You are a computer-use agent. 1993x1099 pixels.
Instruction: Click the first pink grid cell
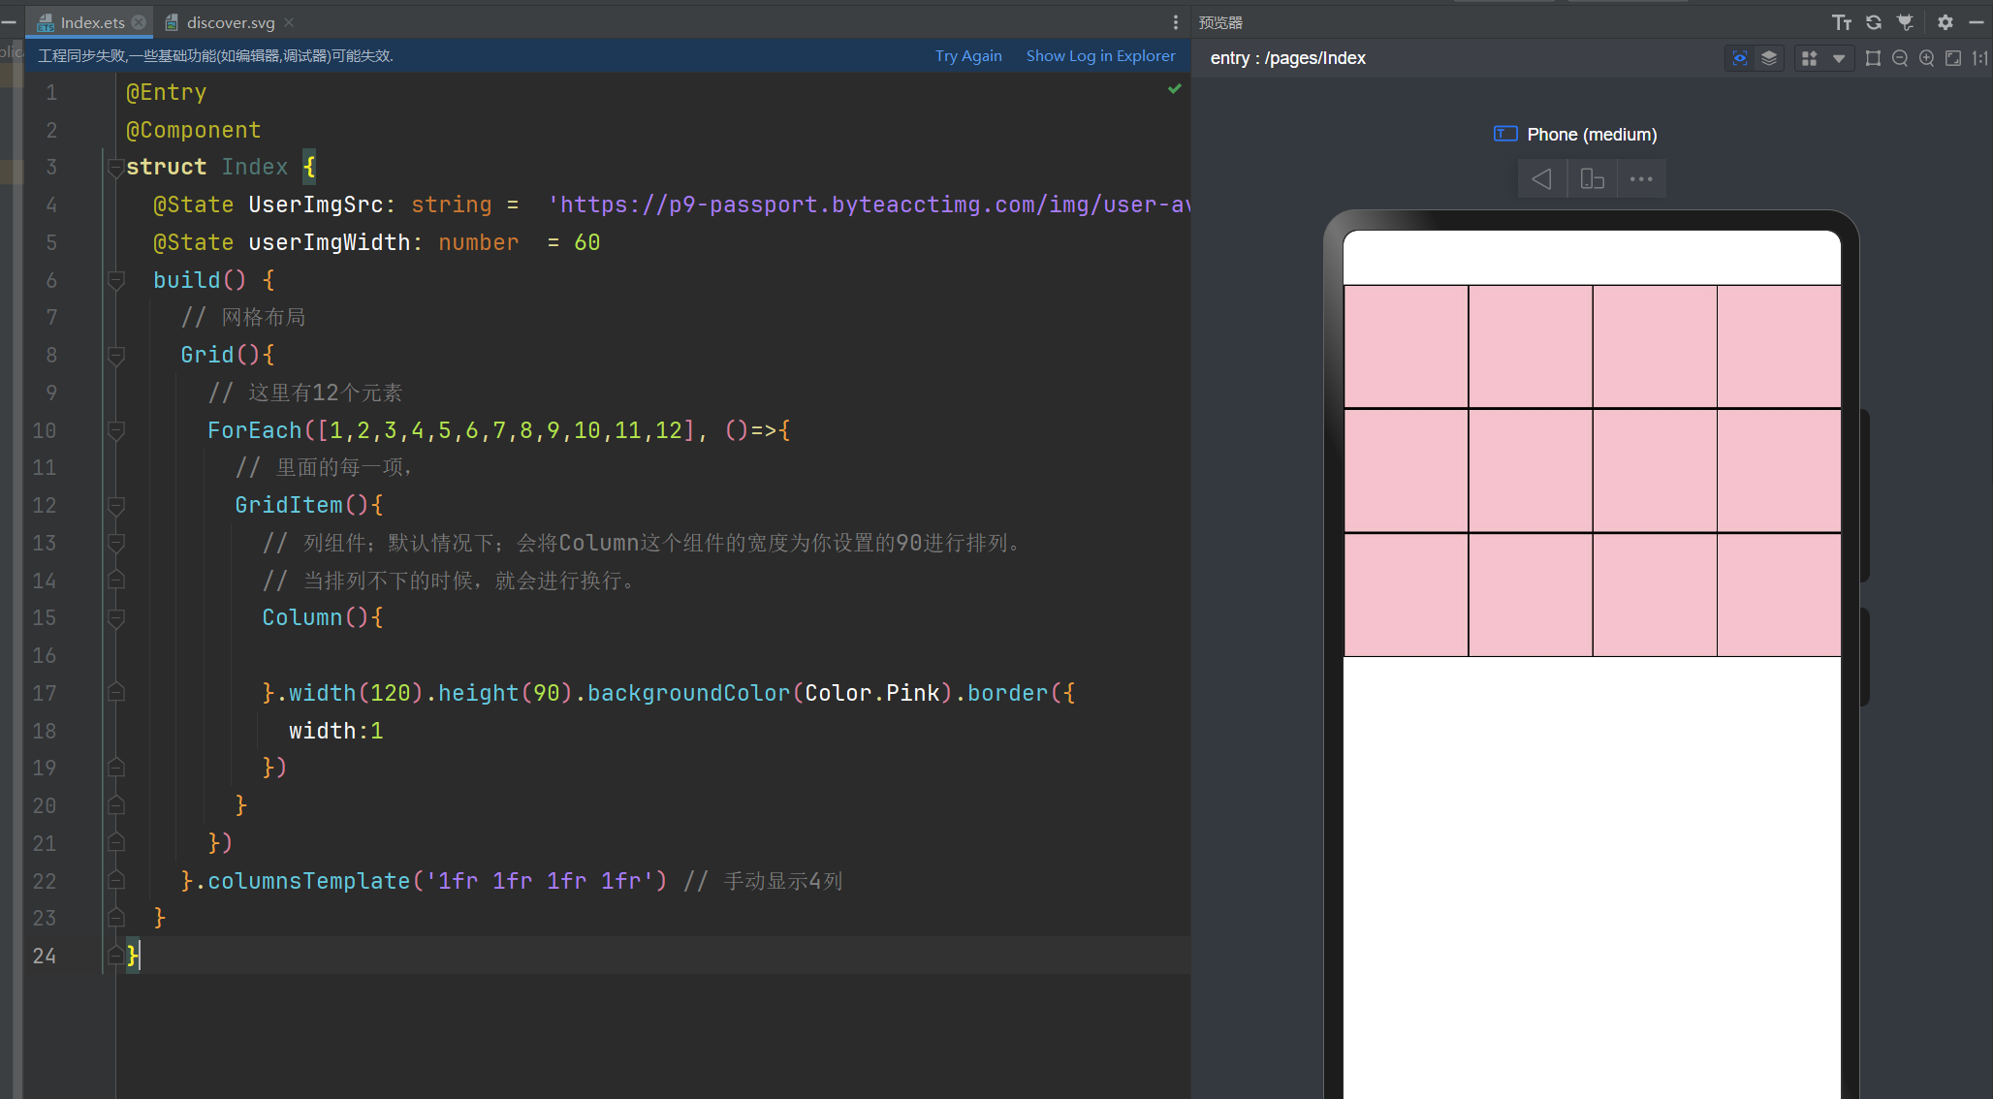click(x=1406, y=346)
